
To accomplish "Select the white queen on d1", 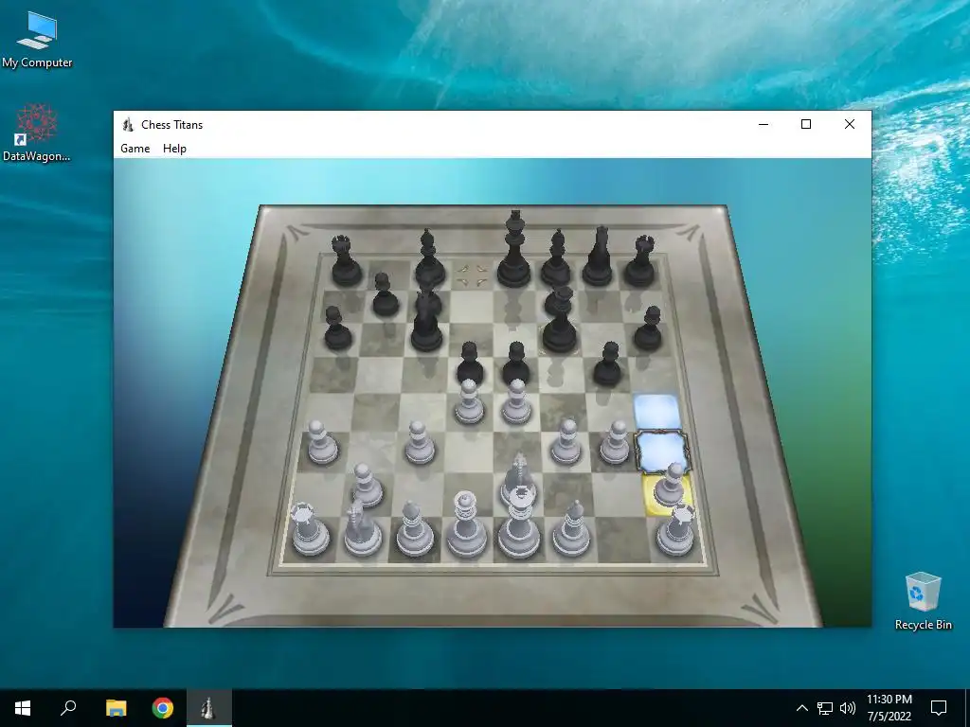I will [466, 525].
